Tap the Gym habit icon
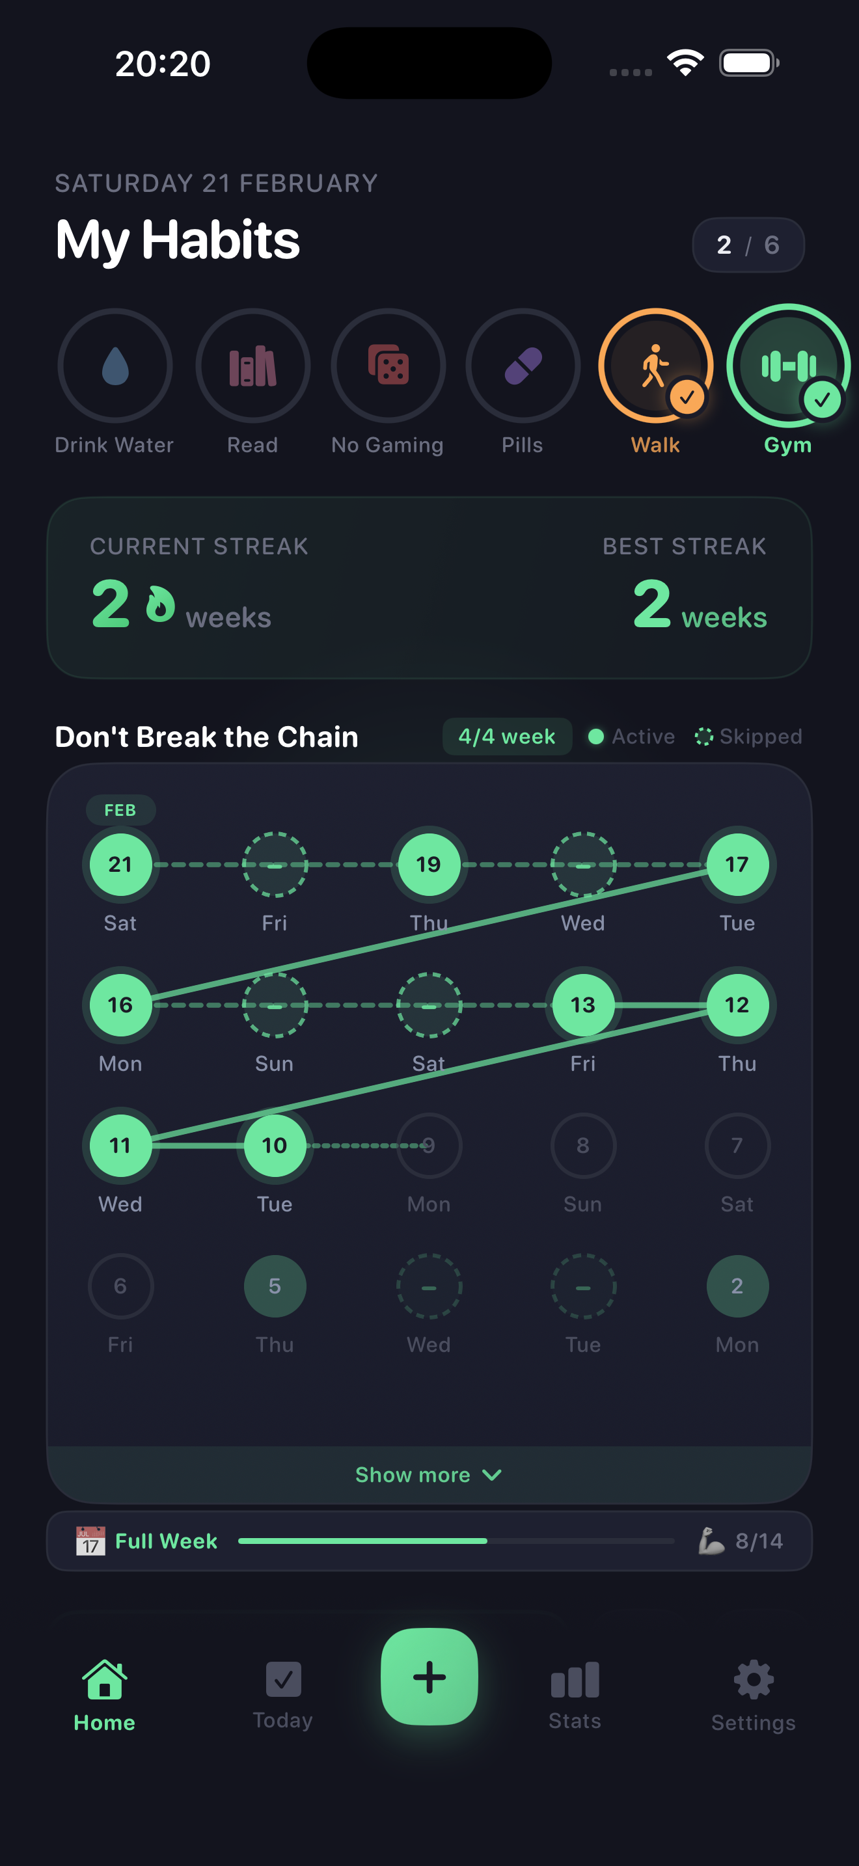Viewport: 859px width, 1866px height. (787, 366)
